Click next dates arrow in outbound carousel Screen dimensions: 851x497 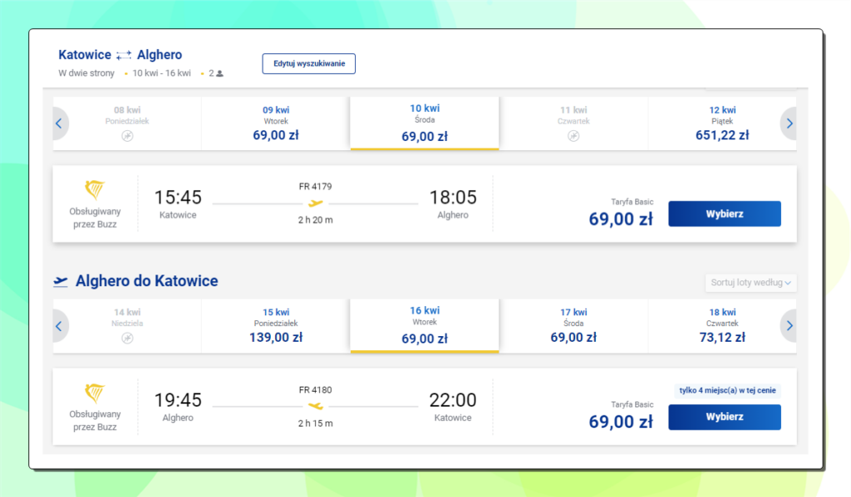(790, 124)
